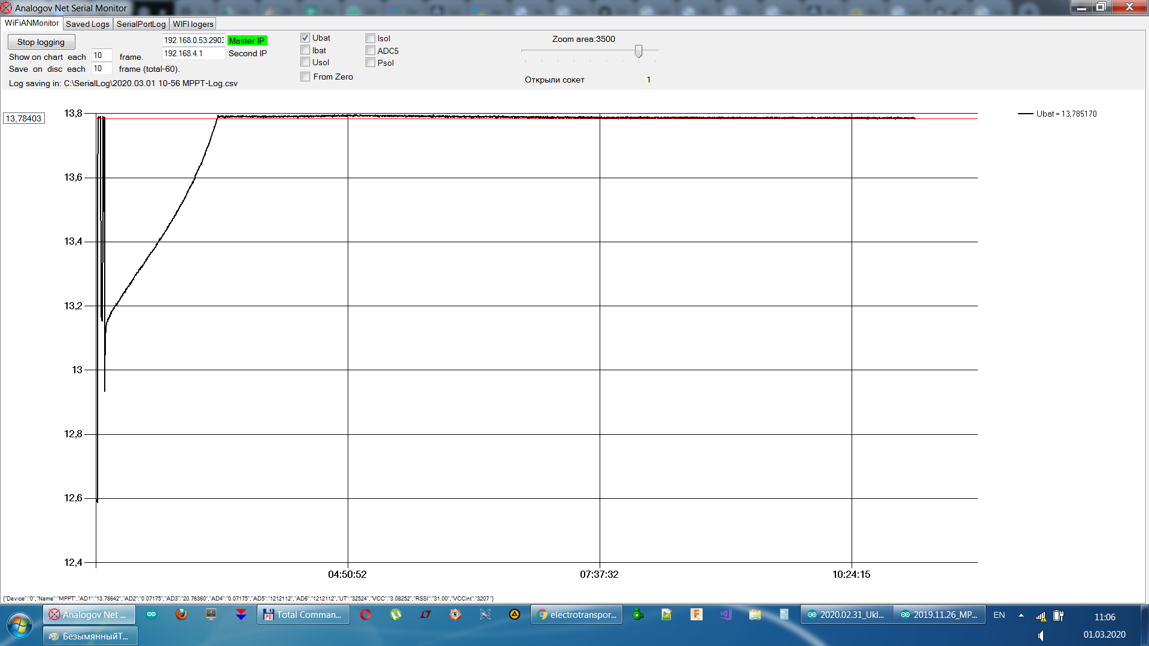
Task: Open Visual Studio taskbar icon
Action: [726, 614]
